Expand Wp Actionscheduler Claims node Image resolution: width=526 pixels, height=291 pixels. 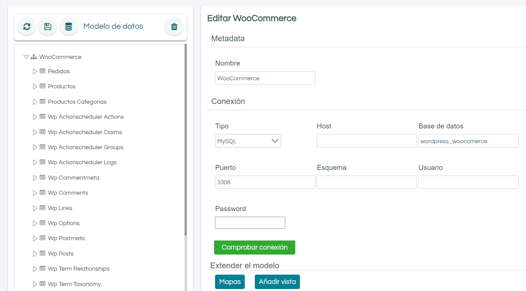click(35, 132)
